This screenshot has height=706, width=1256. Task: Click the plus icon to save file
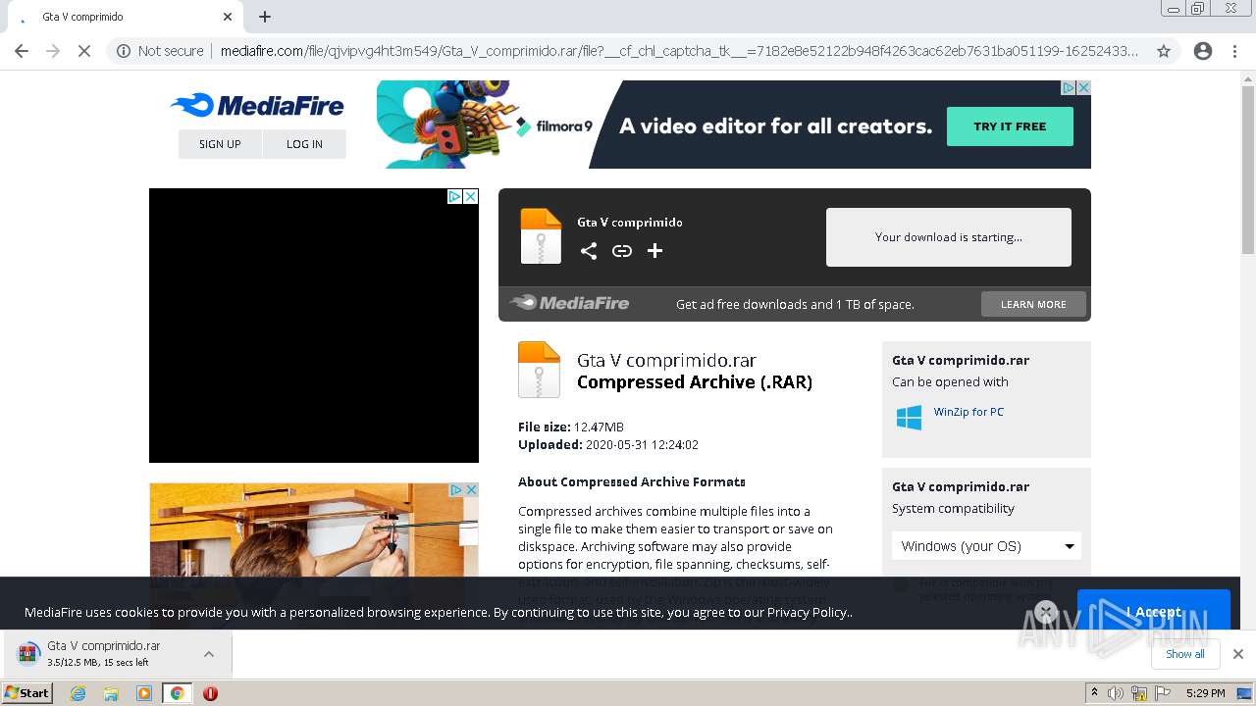[x=655, y=251]
